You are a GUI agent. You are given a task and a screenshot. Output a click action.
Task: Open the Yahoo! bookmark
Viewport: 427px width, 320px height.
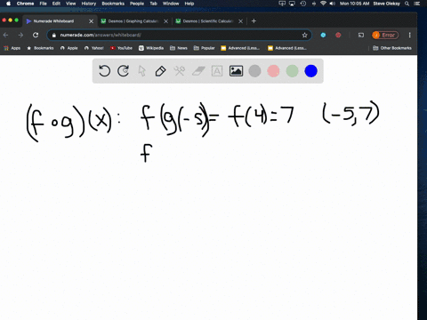coord(93,48)
